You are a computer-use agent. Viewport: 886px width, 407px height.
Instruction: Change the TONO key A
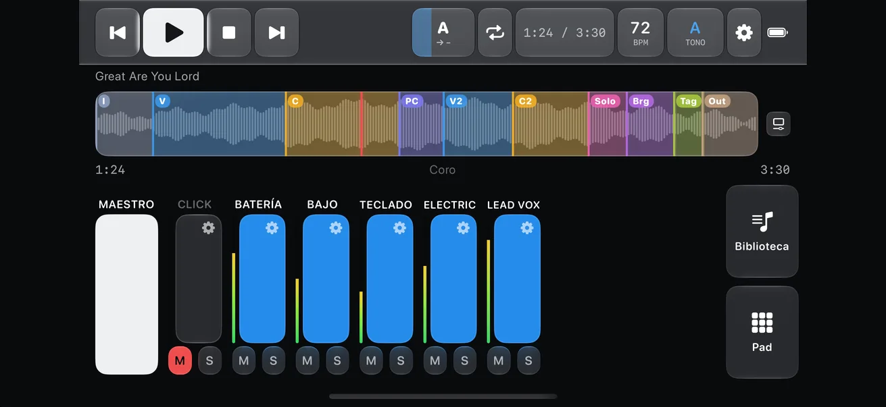tap(695, 32)
